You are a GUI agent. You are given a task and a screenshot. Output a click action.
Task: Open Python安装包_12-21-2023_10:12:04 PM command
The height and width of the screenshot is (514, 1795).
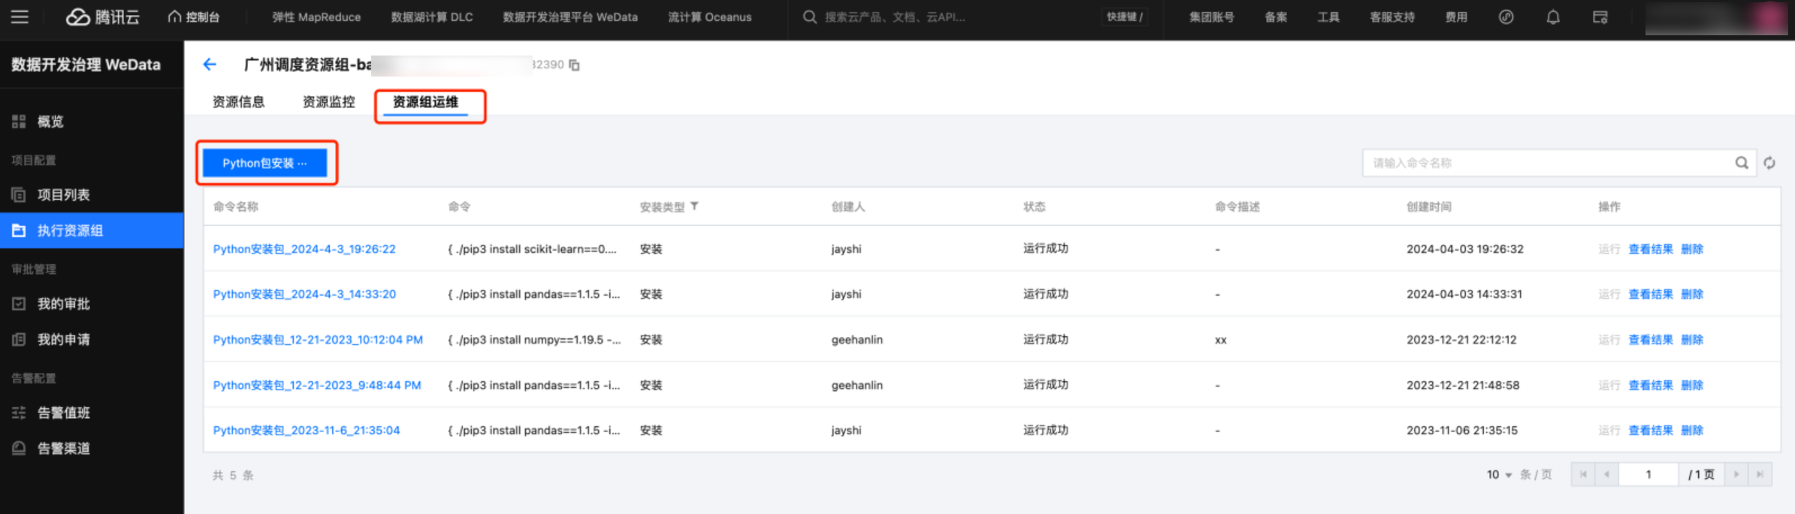pyautogui.click(x=318, y=340)
